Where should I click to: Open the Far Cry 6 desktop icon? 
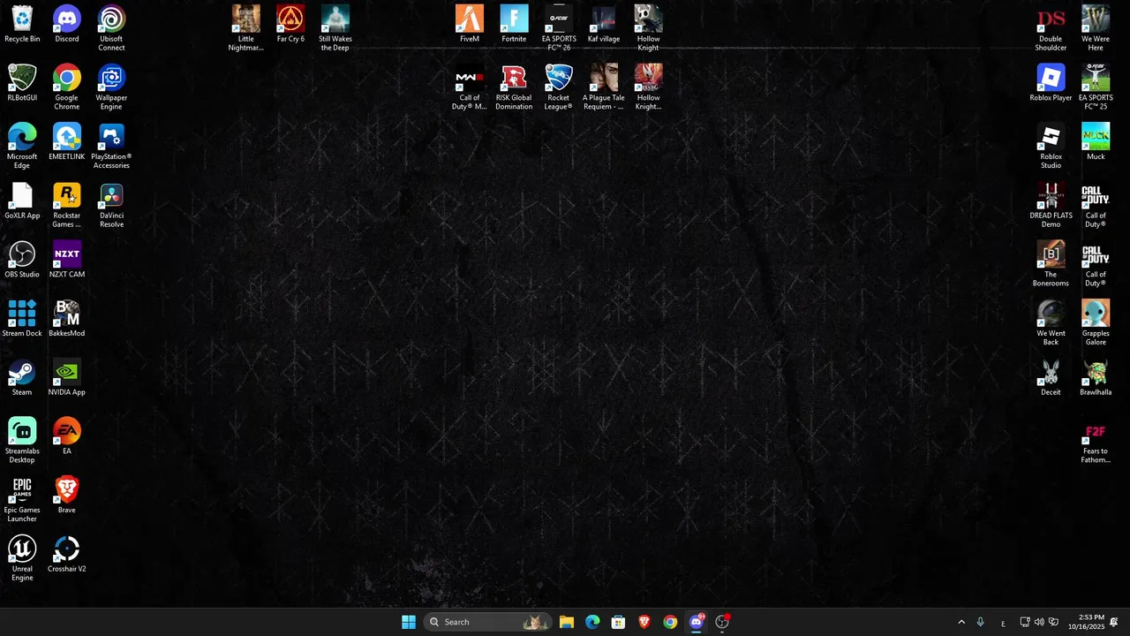[x=290, y=25]
